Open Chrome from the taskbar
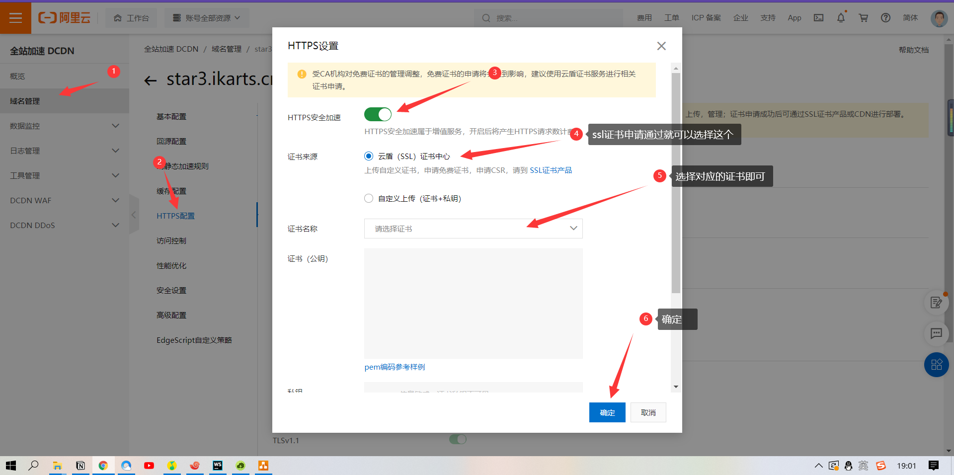 pos(103,466)
